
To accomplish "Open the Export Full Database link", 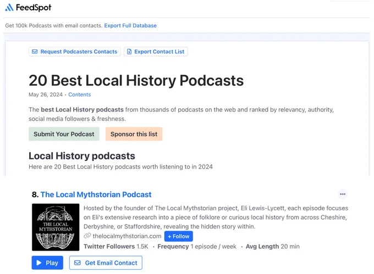I will pyautogui.click(x=130, y=25).
